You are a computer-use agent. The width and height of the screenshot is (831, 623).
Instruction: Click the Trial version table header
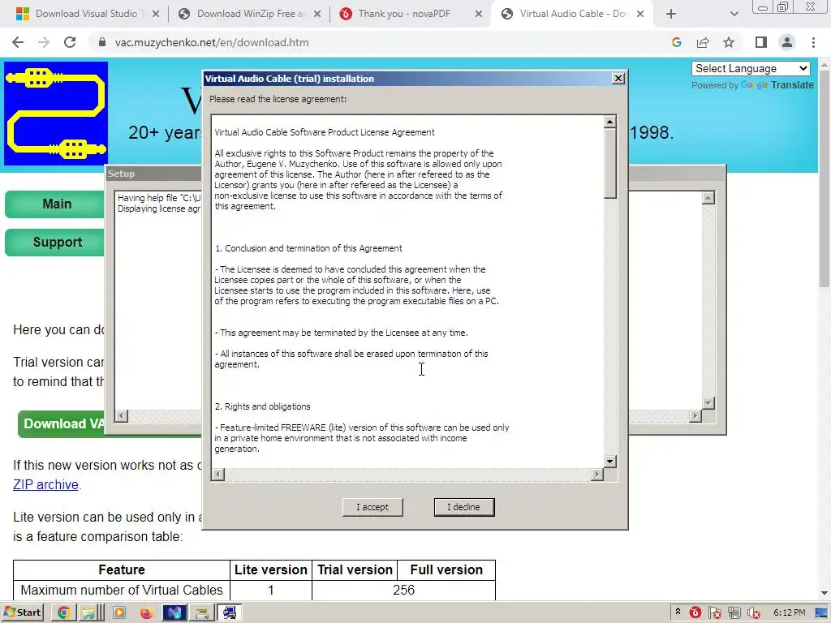pos(355,570)
